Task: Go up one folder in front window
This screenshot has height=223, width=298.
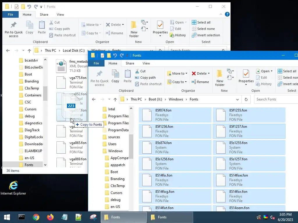Action: [115, 99]
